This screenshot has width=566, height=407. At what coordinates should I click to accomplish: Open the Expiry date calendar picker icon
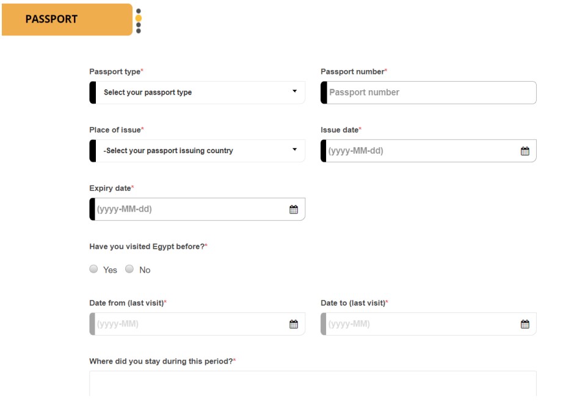point(294,209)
